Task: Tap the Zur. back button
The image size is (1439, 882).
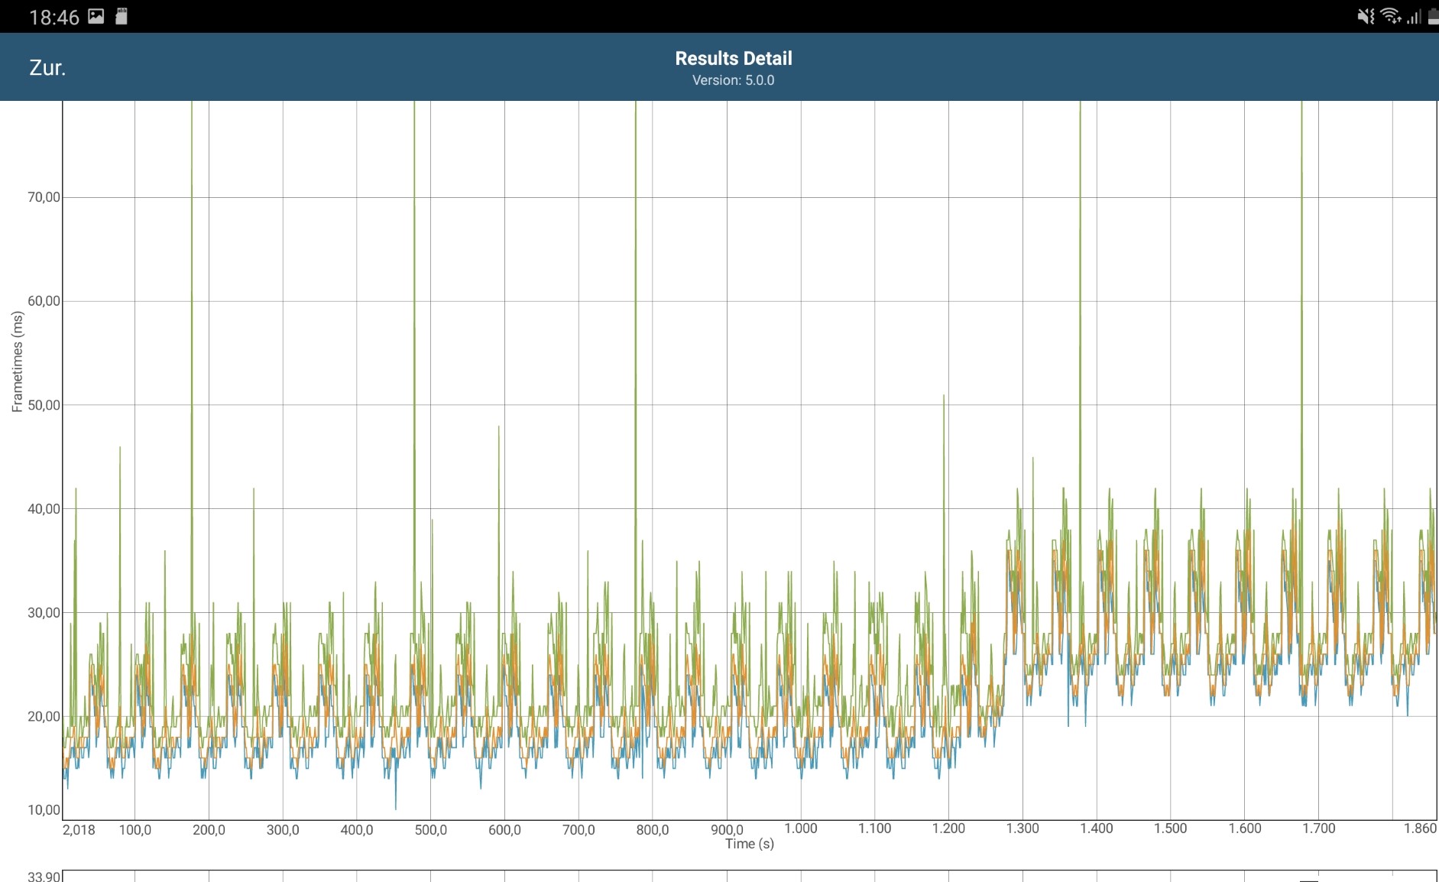Action: (47, 68)
